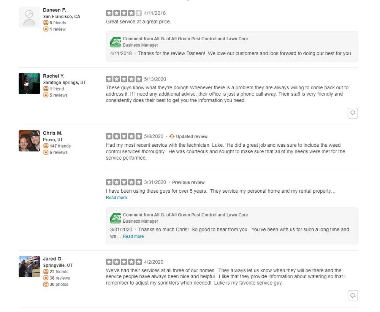Click the Updated review refresh icon
The width and height of the screenshot is (380, 312).
[x=172, y=136]
